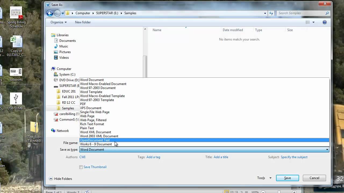The height and width of the screenshot is (193, 344).
Task: Open the usbports desktop icon
Action: (x=16, y=74)
